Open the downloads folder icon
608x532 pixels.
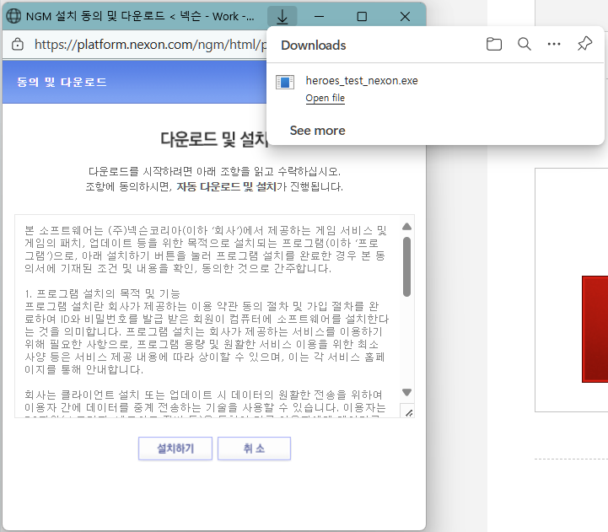pyautogui.click(x=494, y=45)
